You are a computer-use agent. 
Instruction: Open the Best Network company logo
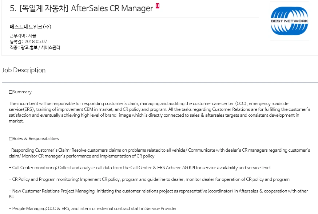[x=289, y=21]
